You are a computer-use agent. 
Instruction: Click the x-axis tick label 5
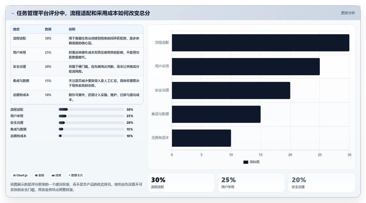click(x=201, y=155)
